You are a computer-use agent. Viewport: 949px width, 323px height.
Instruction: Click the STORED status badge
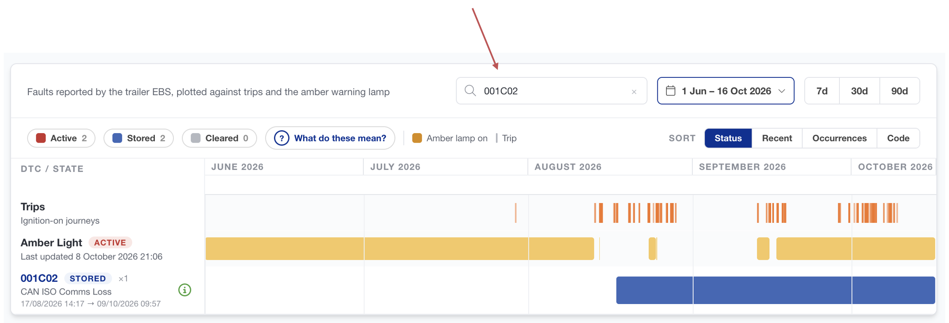tap(88, 279)
